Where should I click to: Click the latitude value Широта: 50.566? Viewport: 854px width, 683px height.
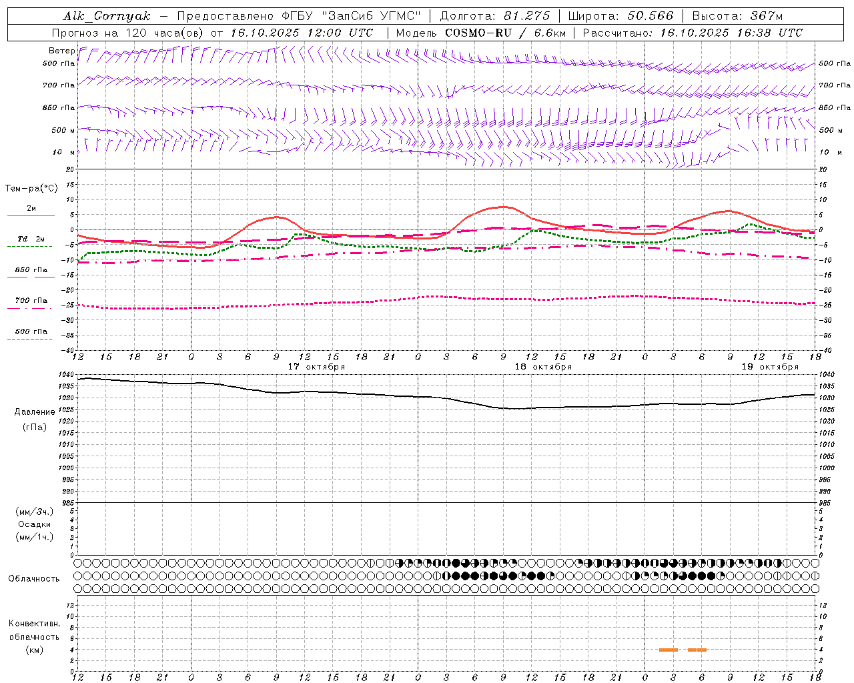click(x=620, y=16)
